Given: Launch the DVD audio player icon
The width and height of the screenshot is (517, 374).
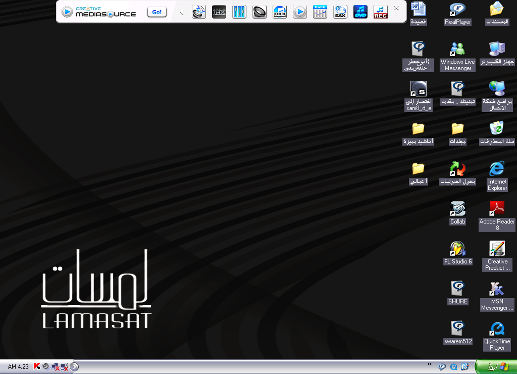Looking at the screenshot, I should [360, 12].
